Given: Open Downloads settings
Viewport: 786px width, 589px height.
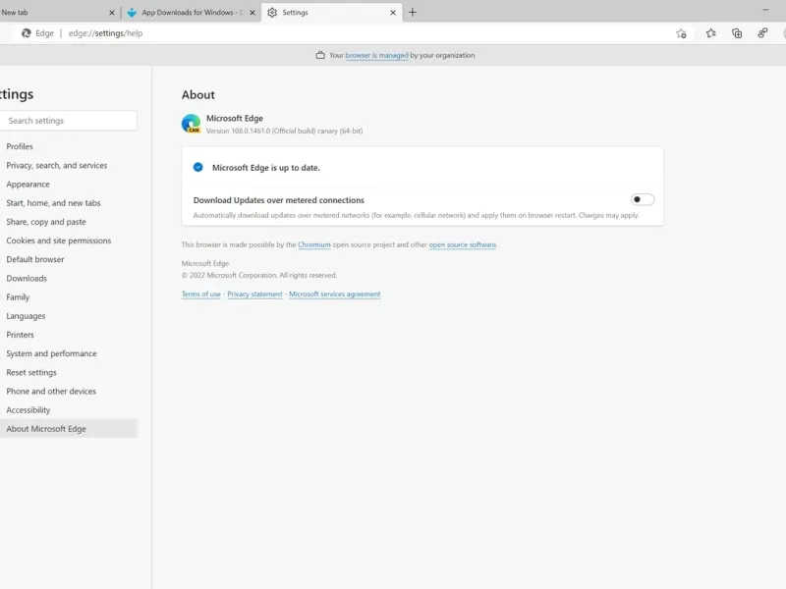Looking at the screenshot, I should 27,279.
